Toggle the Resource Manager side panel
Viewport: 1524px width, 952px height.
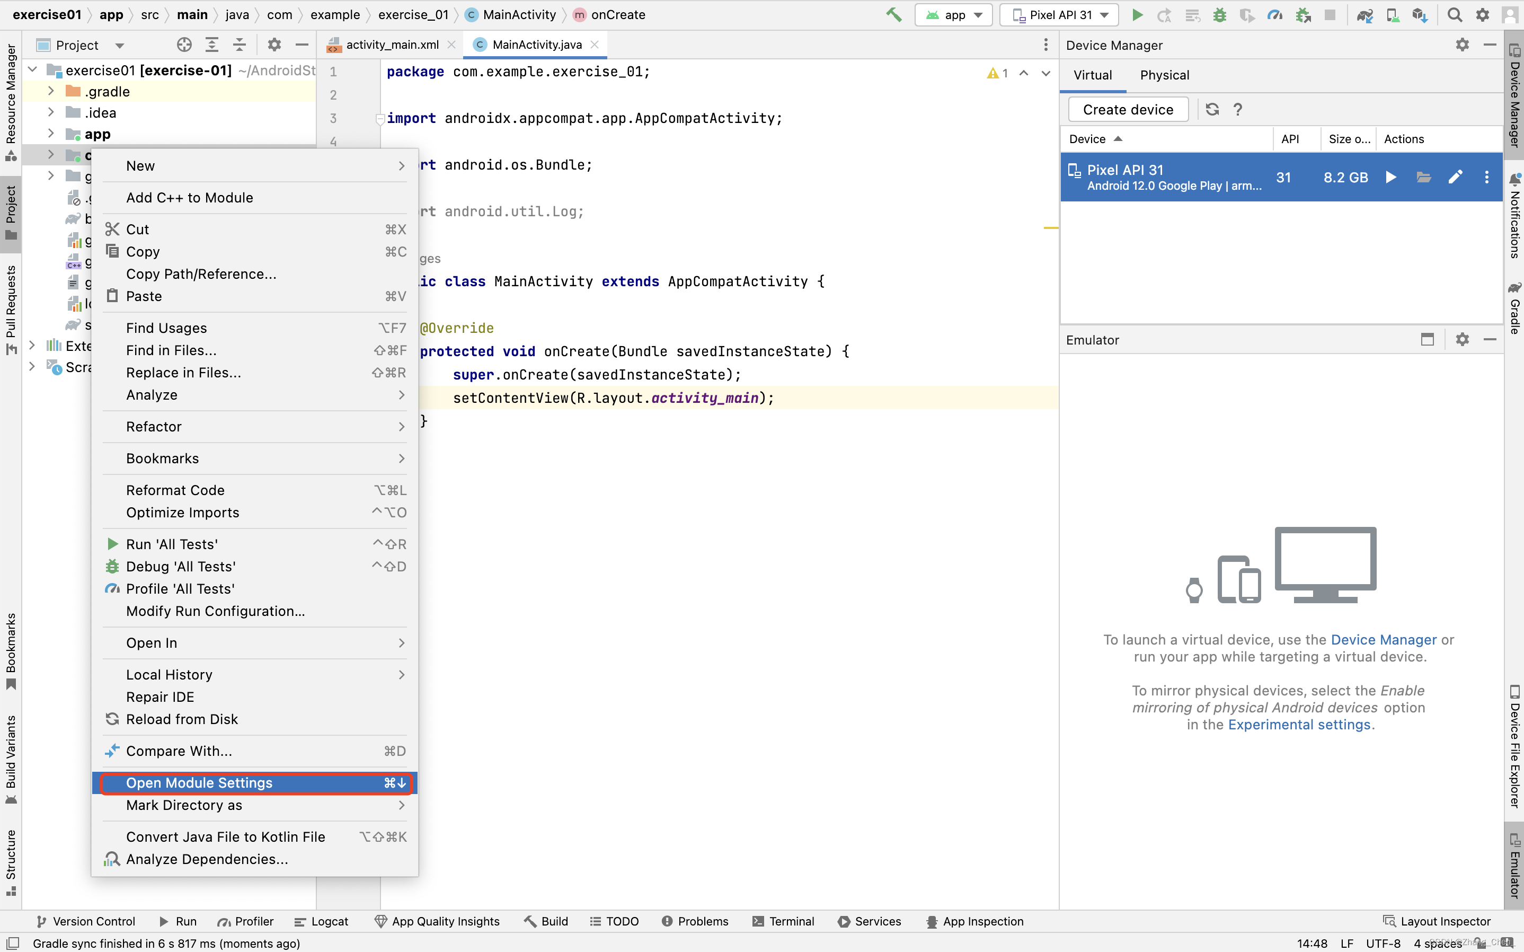tap(11, 103)
